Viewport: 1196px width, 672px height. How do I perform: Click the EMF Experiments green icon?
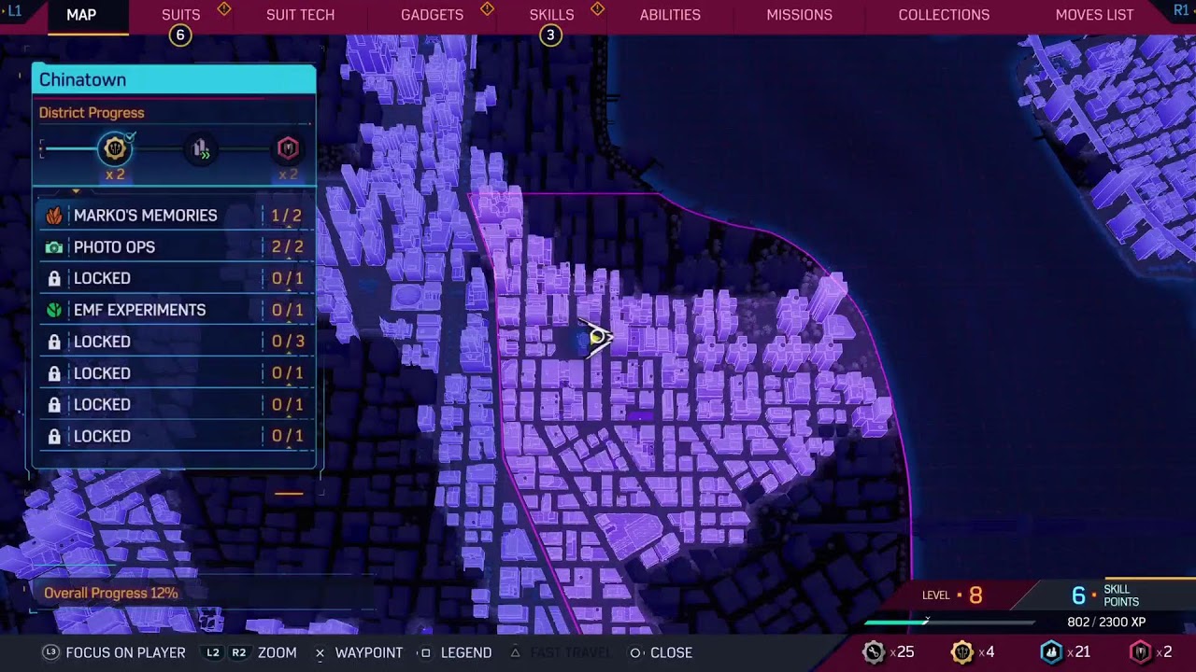click(x=54, y=310)
